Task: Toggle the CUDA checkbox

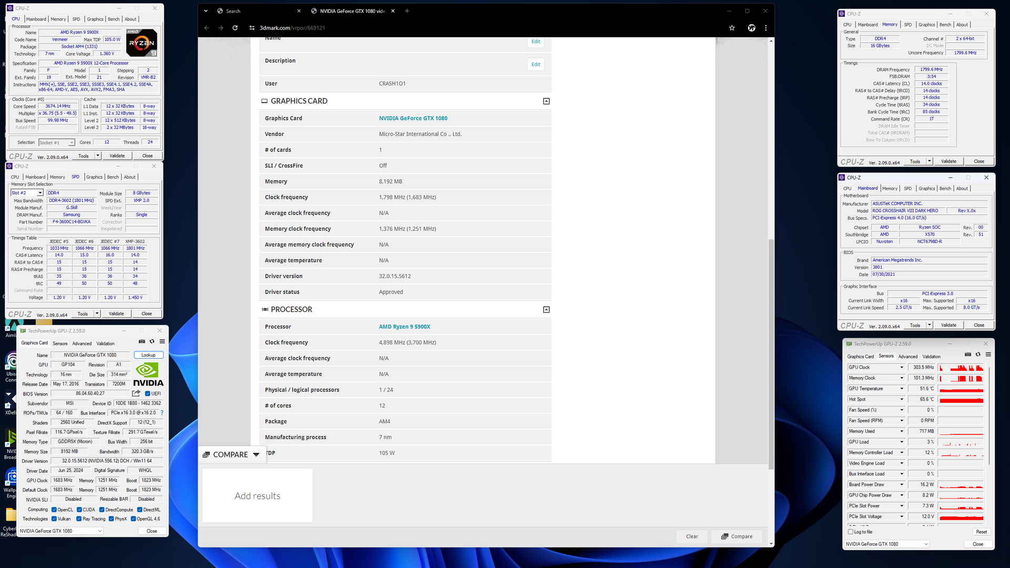Action: (x=79, y=510)
